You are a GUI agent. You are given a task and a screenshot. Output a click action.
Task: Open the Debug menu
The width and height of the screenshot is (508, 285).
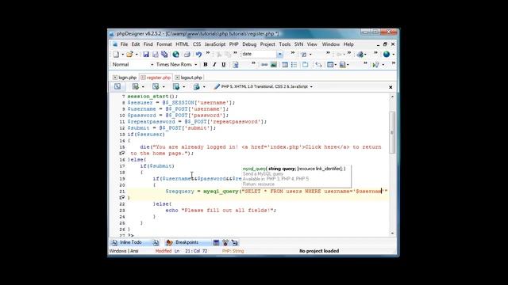click(249, 44)
